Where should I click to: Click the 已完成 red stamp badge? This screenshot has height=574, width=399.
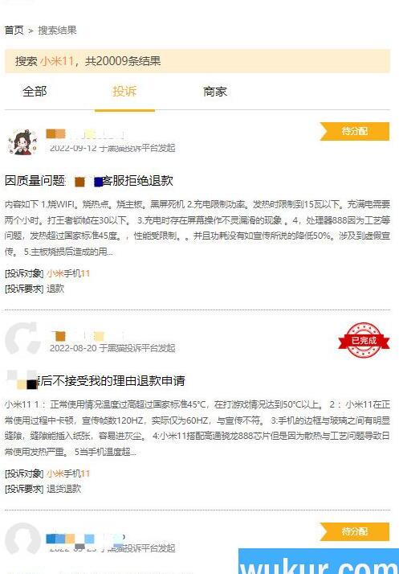[x=364, y=340]
